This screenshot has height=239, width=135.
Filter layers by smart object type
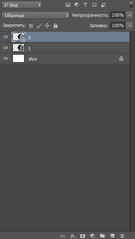coord(103,5)
